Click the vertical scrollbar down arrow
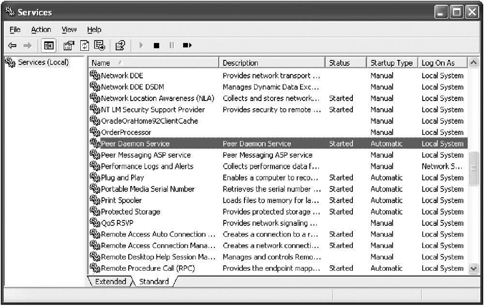484x306 pixels. click(x=473, y=268)
